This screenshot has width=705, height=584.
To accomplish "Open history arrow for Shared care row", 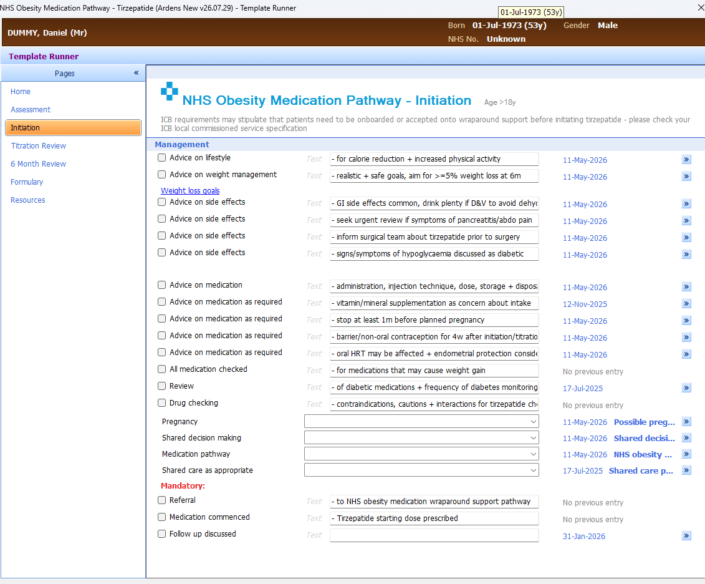I will click(x=686, y=470).
